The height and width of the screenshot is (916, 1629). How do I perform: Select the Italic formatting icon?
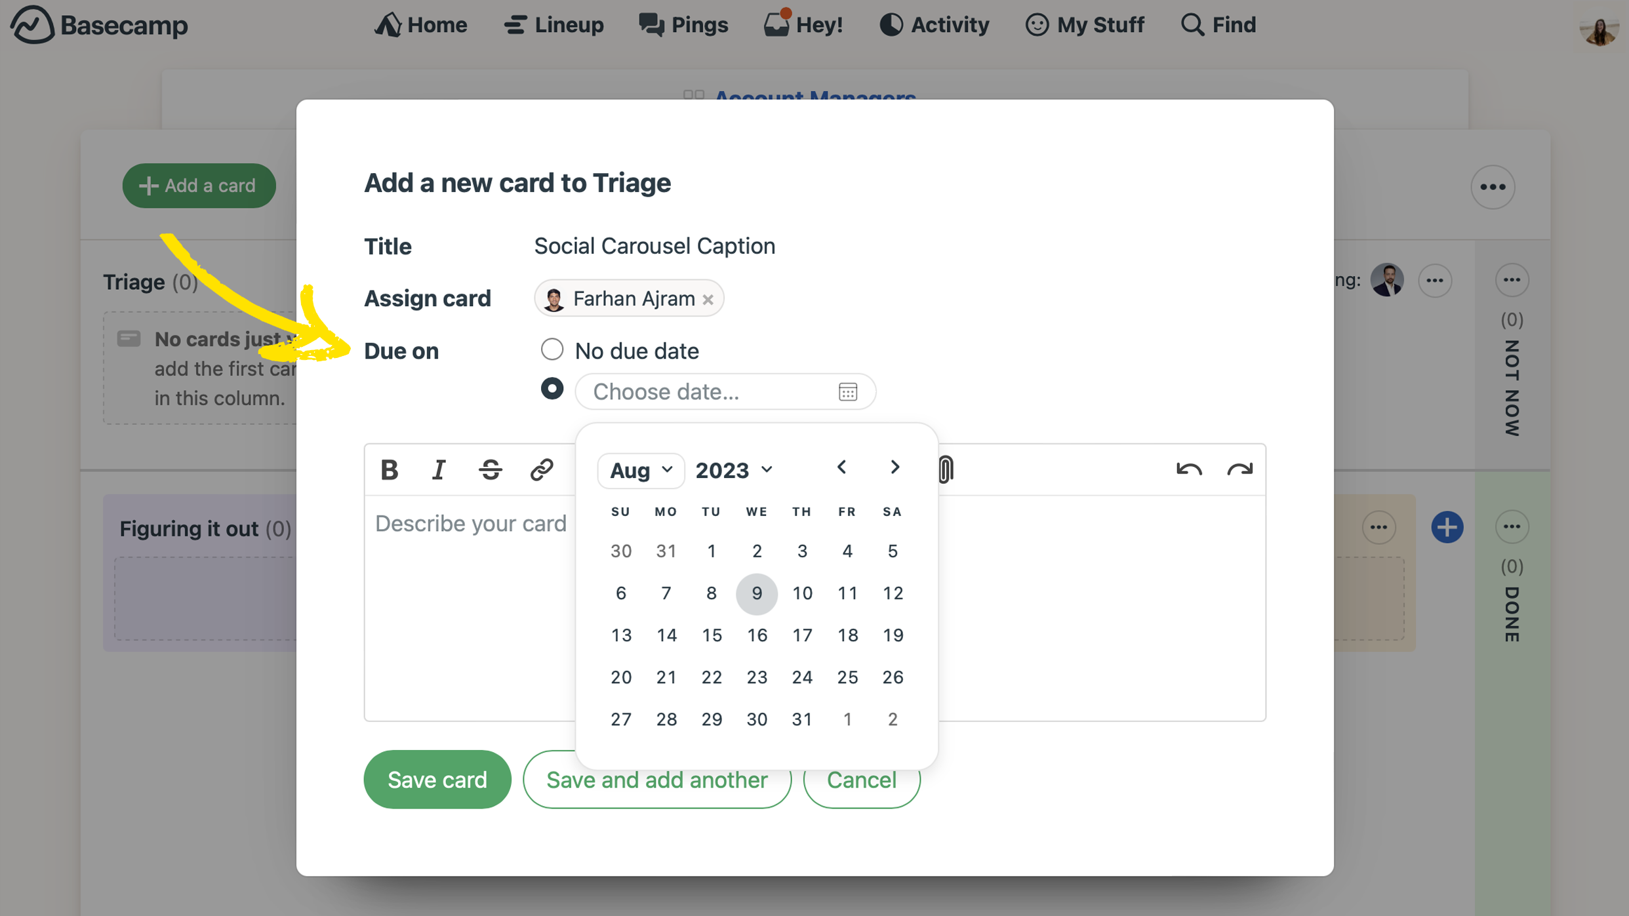[x=439, y=468]
